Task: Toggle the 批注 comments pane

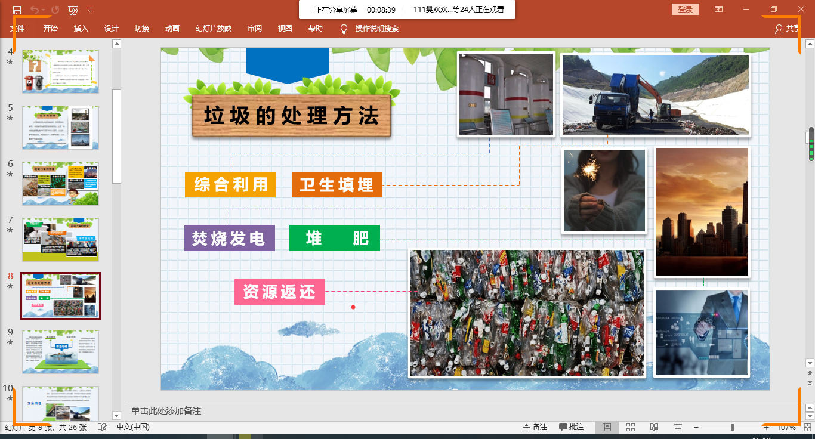Action: click(x=571, y=428)
